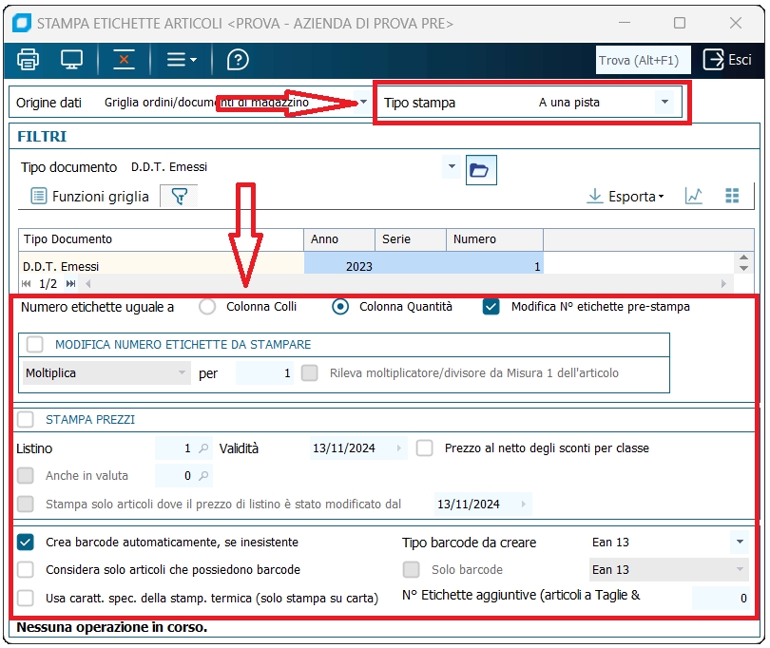Click the valuta search magnifier icon

[x=203, y=476]
